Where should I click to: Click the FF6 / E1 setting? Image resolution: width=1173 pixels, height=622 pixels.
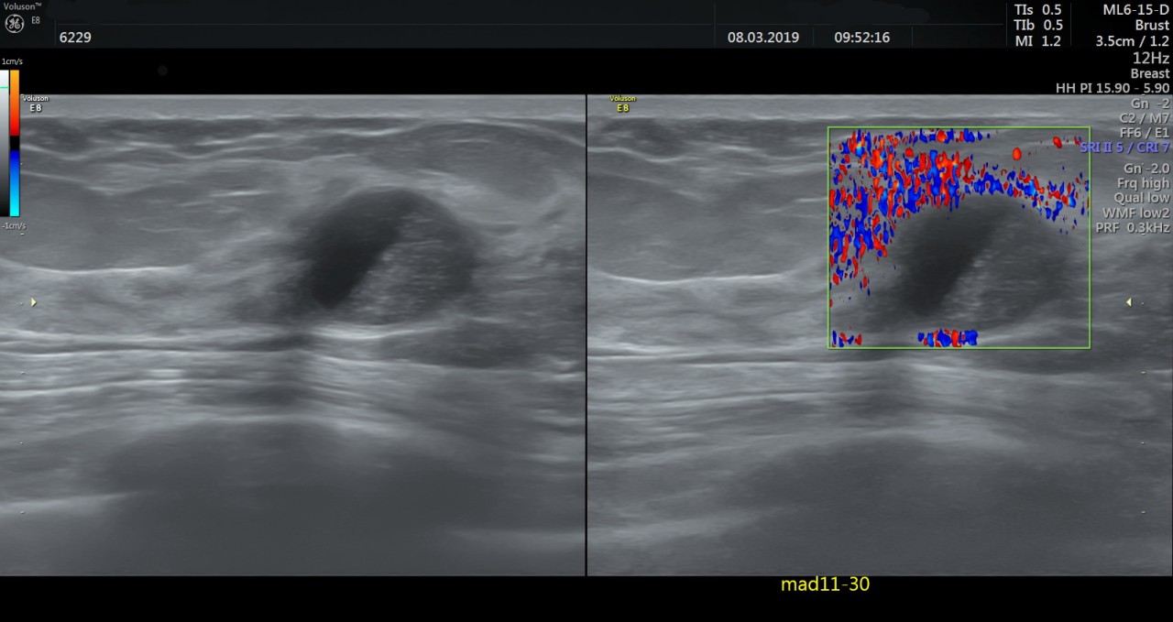1145,133
